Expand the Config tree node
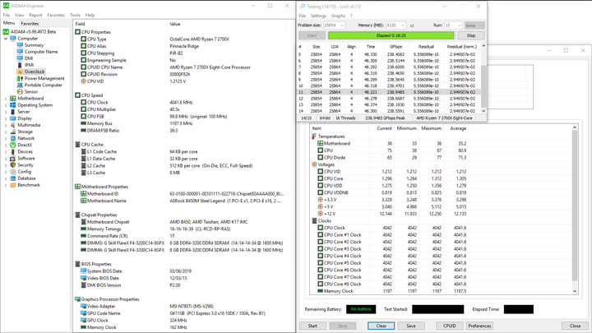Viewport: 592px width, 333px height. (x=6, y=172)
